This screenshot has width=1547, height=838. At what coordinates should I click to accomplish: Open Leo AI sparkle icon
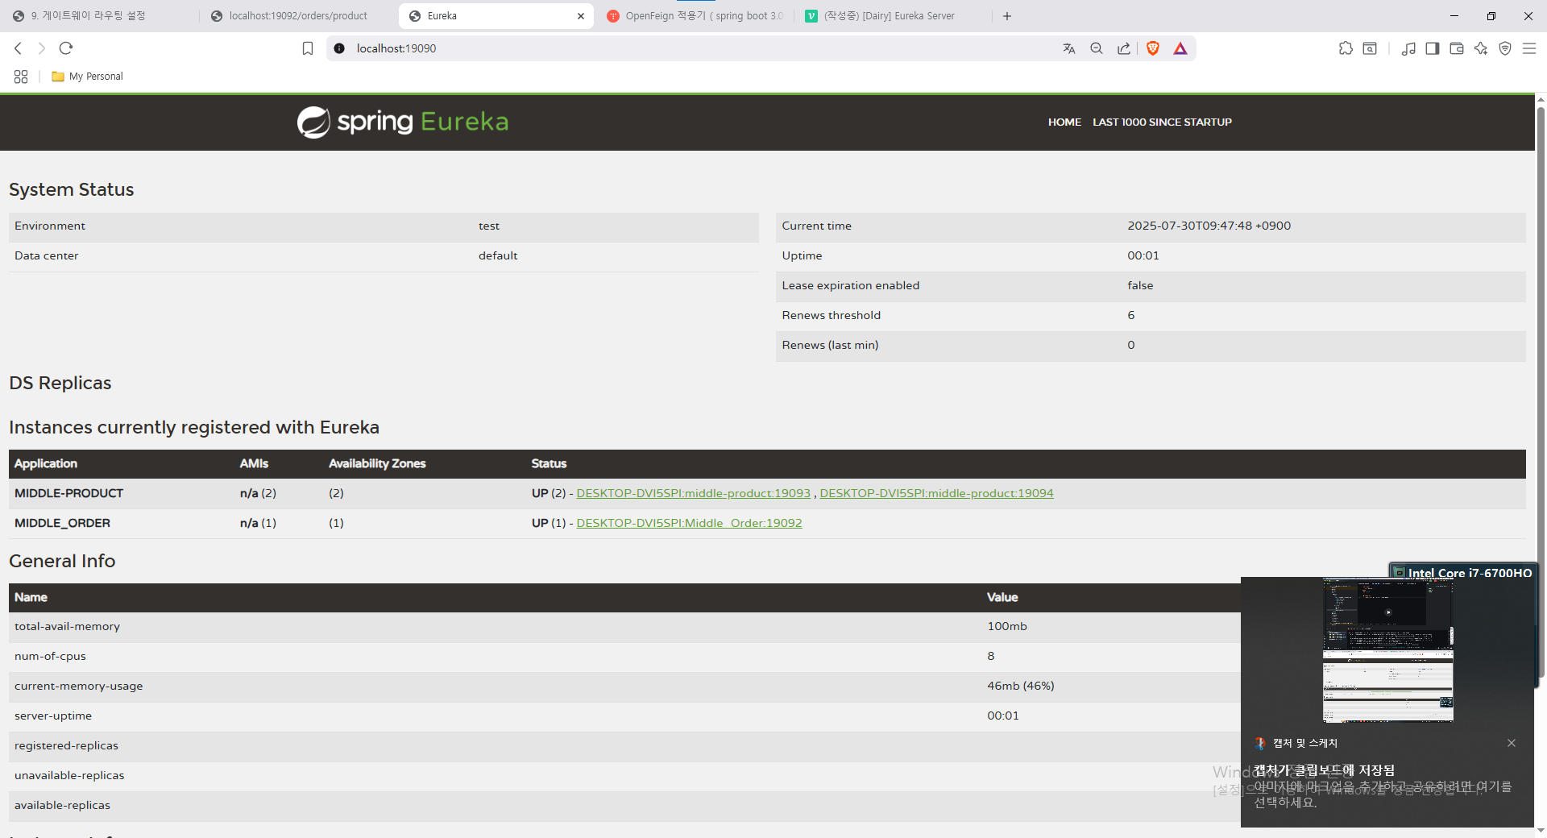pos(1481,48)
